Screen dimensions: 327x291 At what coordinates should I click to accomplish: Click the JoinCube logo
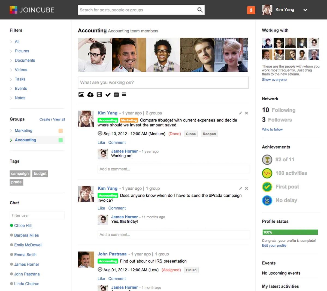(x=32, y=10)
